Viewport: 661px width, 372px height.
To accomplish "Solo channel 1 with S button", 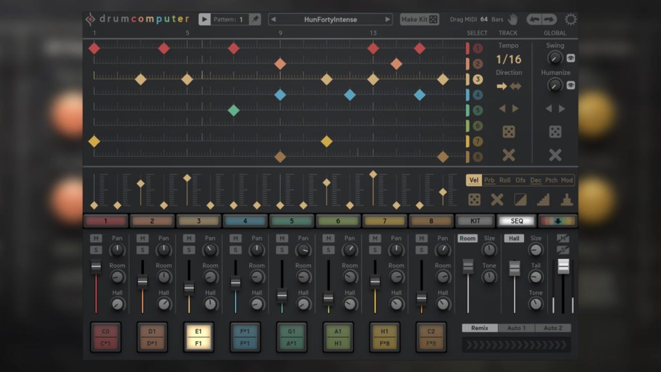I will pos(96,250).
